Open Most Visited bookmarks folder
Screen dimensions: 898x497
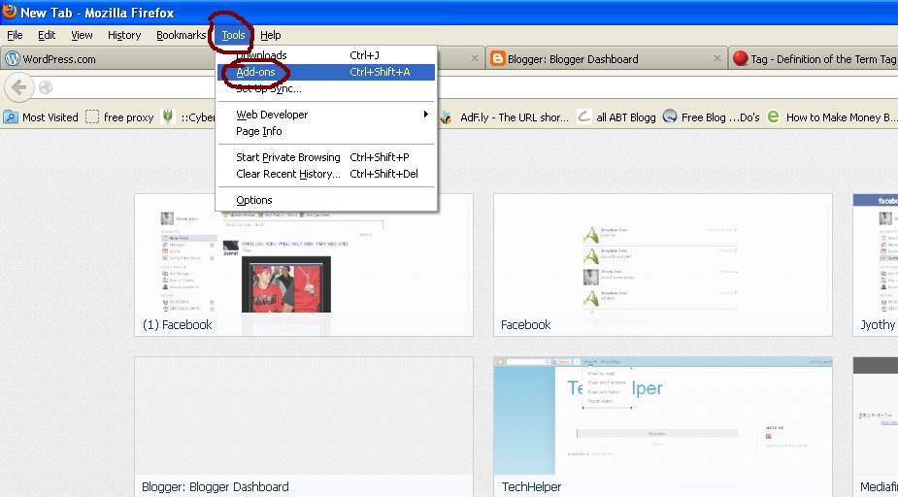tap(41, 117)
